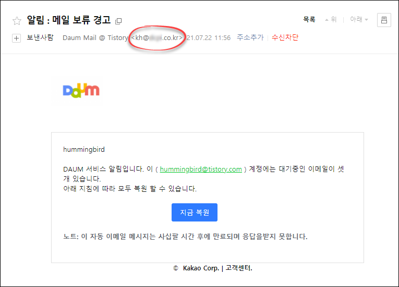Click the hummingbird greeting text
The height and width of the screenshot is (287, 399).
(x=84, y=149)
